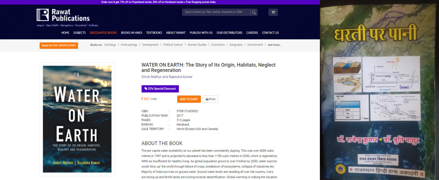Focus the book search input field

(216, 12)
